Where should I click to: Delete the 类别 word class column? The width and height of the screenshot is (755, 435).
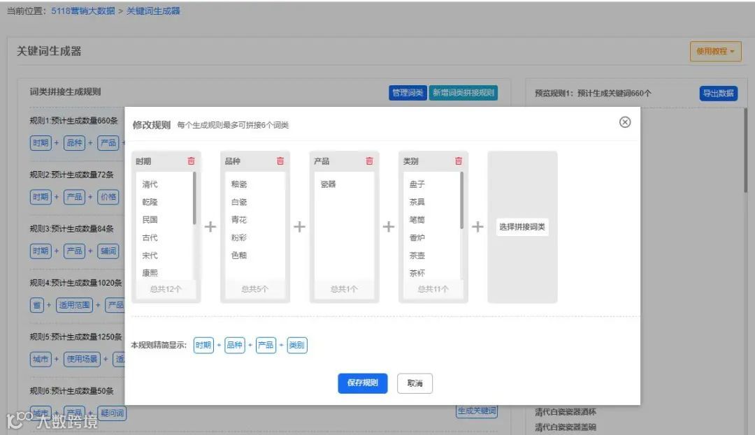point(459,161)
